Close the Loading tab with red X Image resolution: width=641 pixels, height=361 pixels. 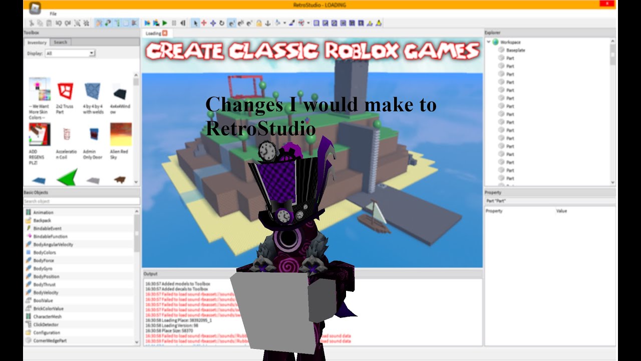tap(165, 34)
